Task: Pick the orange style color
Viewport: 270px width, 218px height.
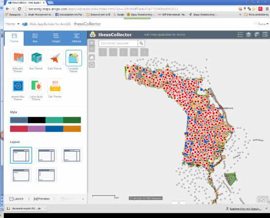Action: 72,129
